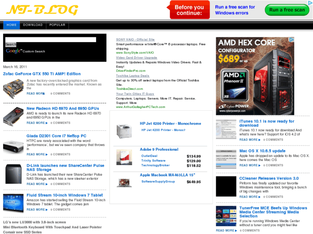Open CCleaner Releases Version 3.0 article
Screen dimensions: 313x234
[269, 179]
